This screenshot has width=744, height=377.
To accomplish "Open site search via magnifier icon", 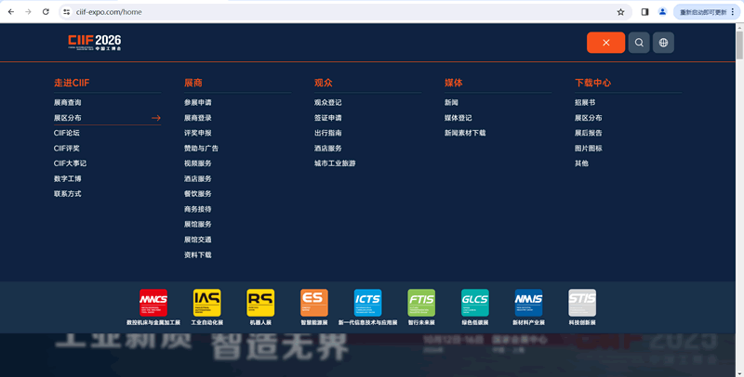I will pos(639,43).
